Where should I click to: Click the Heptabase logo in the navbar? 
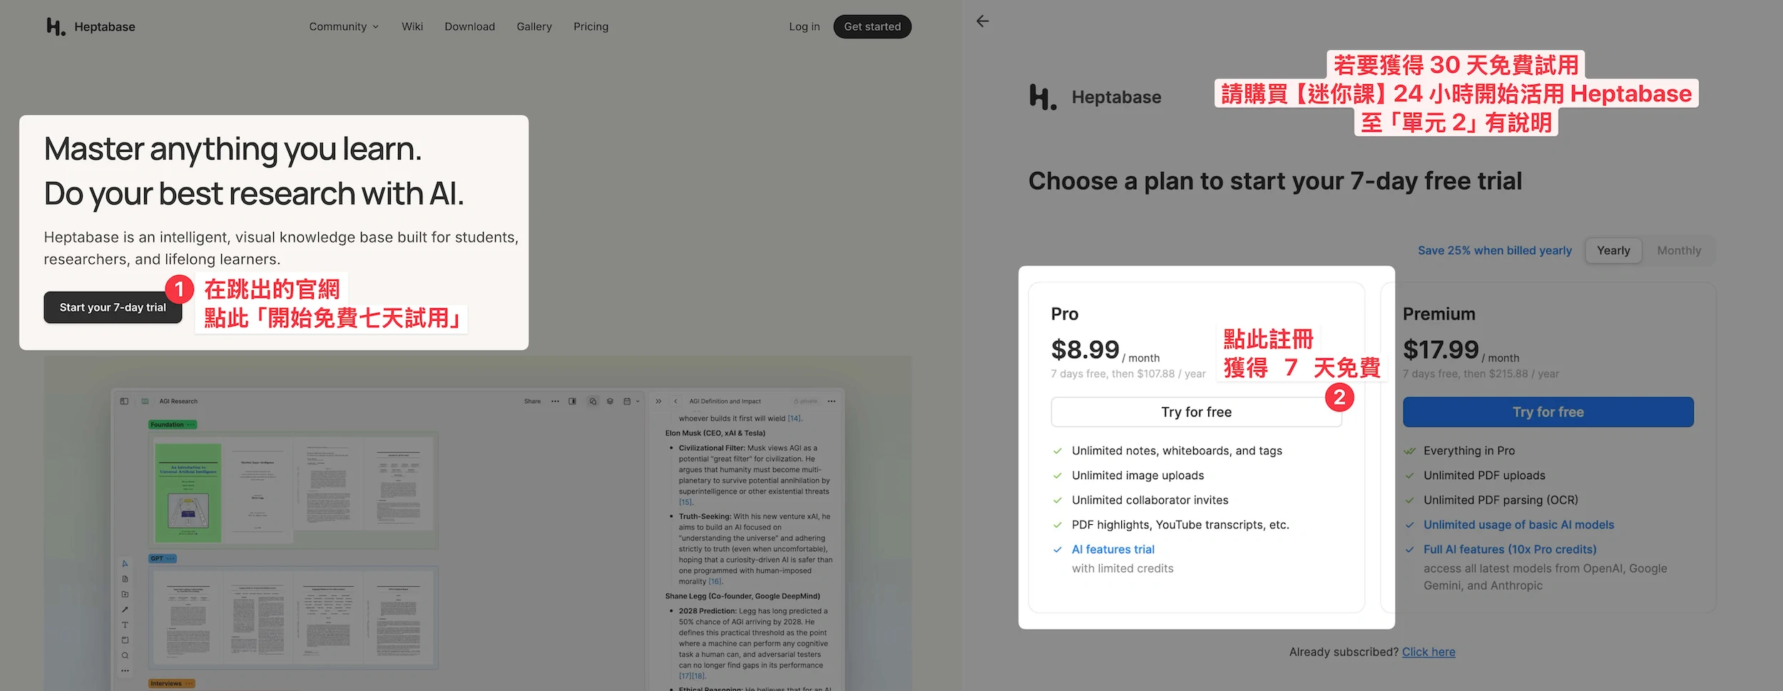coord(91,27)
